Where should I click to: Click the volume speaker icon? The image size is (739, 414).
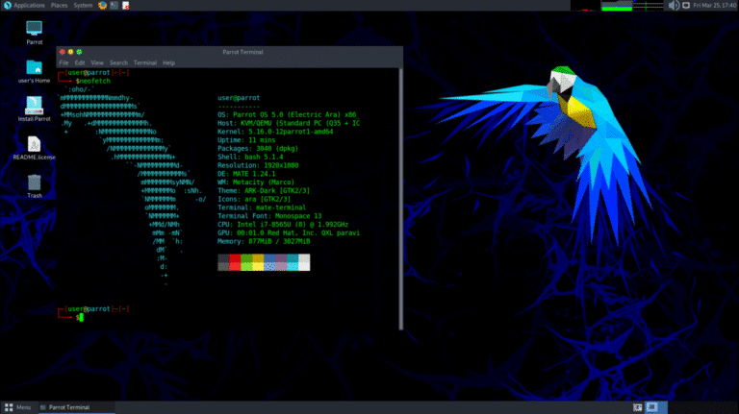pos(674,5)
